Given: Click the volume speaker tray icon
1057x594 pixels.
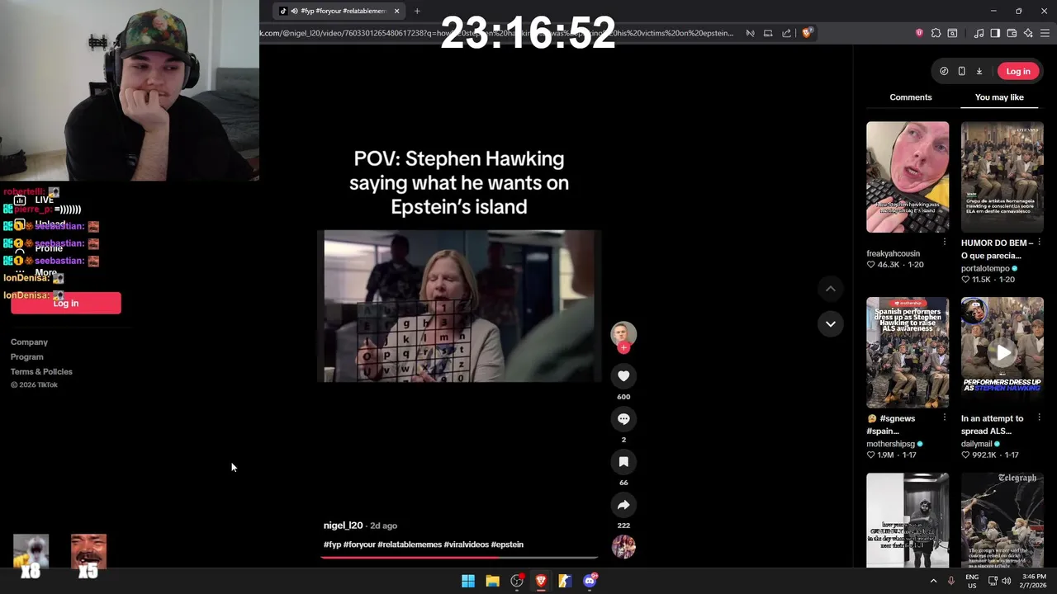Looking at the screenshot, I should tap(1006, 581).
